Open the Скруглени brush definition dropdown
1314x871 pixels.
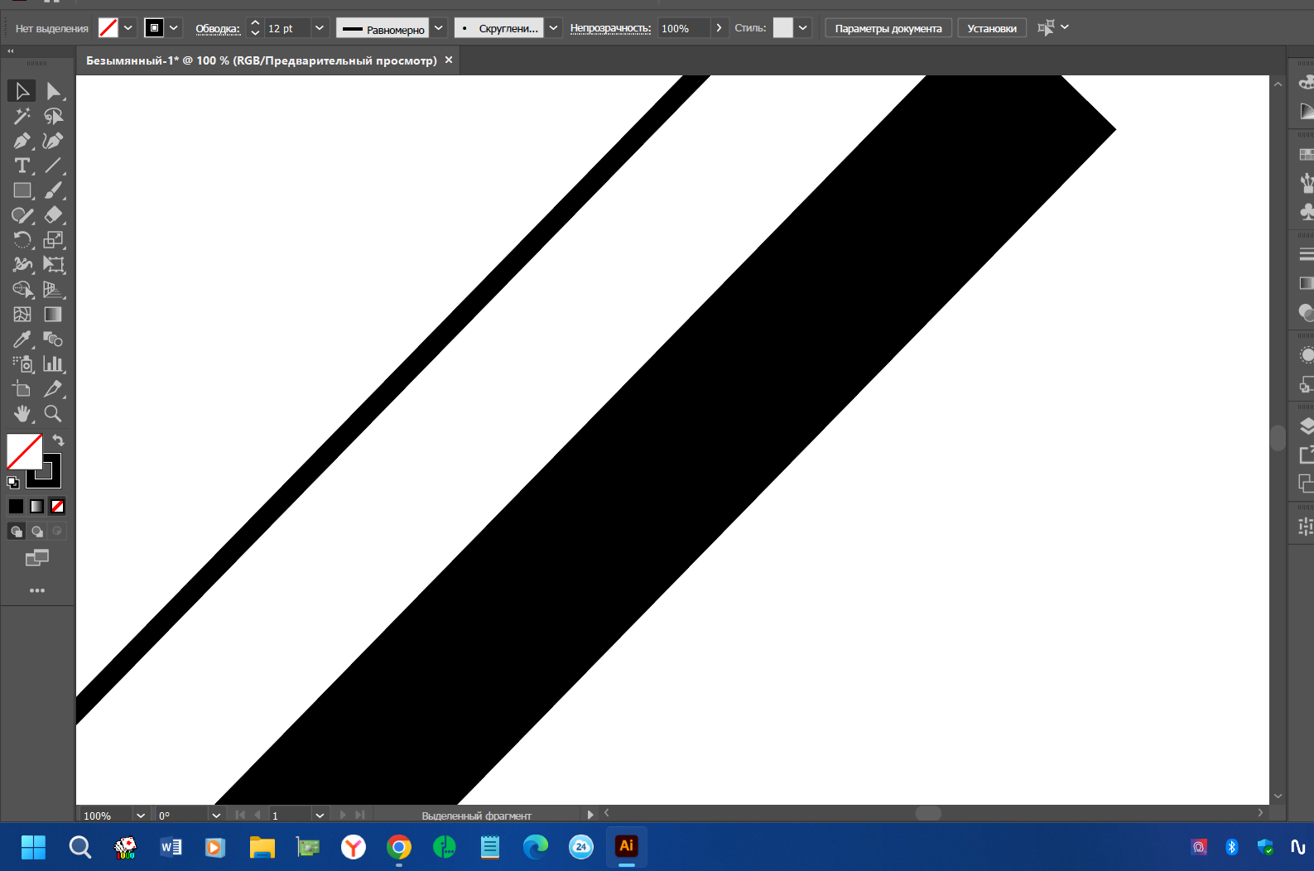pyautogui.click(x=553, y=28)
